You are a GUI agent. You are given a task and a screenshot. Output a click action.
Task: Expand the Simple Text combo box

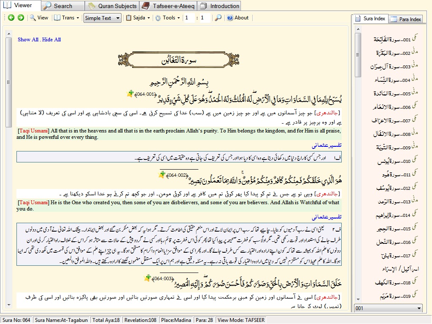[x=102, y=18]
